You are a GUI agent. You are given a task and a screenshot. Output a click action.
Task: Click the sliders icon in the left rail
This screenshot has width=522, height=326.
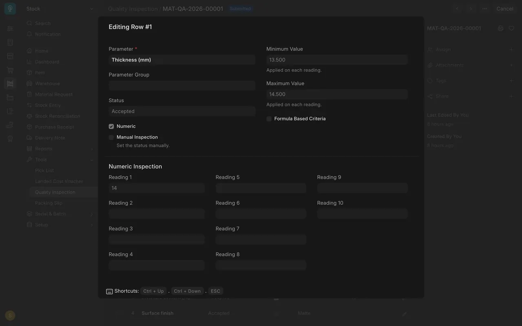coord(10,29)
